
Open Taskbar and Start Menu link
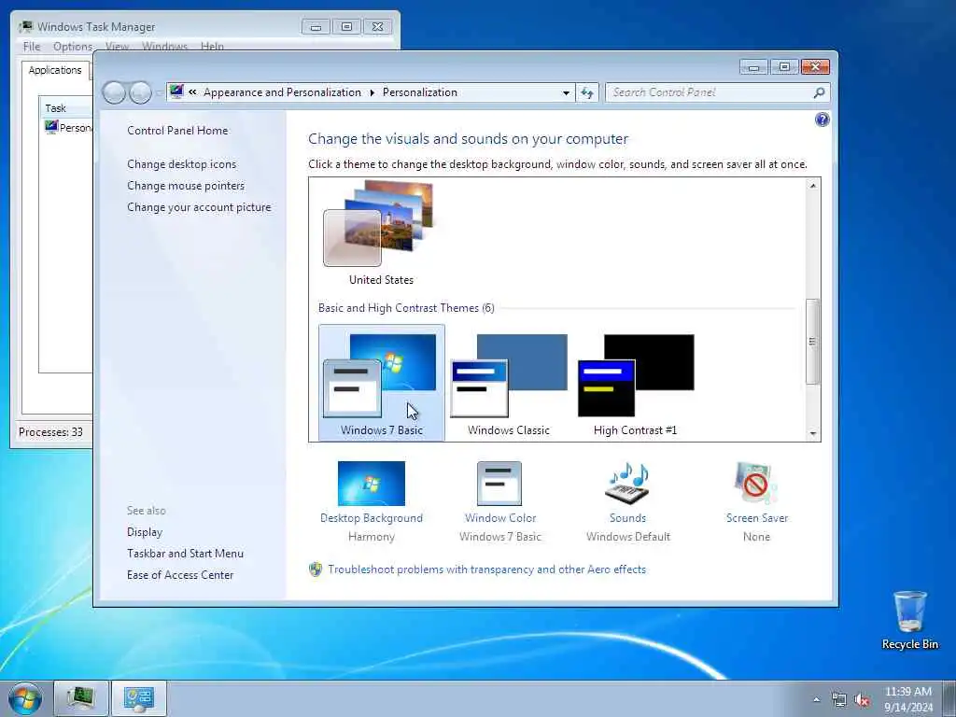tap(186, 554)
